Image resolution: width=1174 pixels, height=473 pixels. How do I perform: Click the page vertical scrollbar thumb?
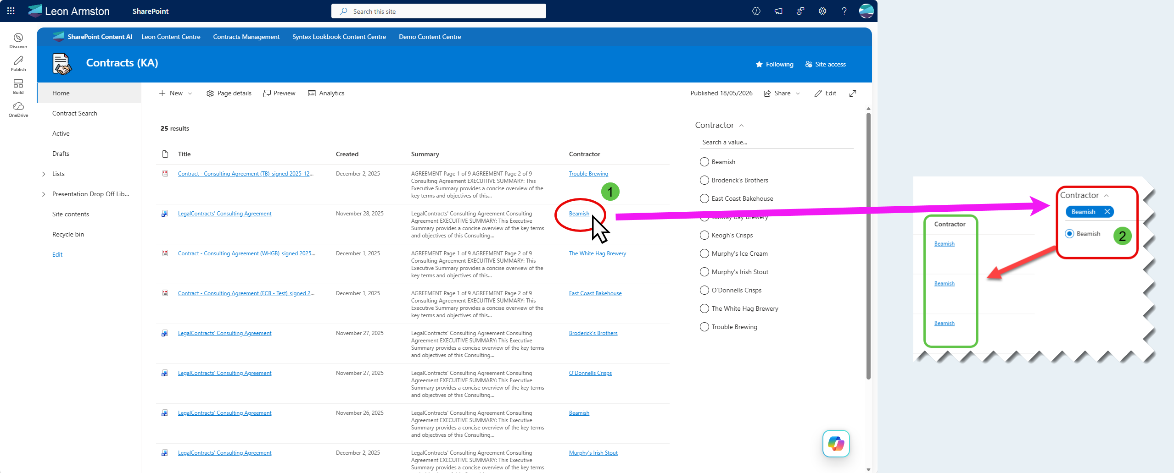click(x=868, y=246)
